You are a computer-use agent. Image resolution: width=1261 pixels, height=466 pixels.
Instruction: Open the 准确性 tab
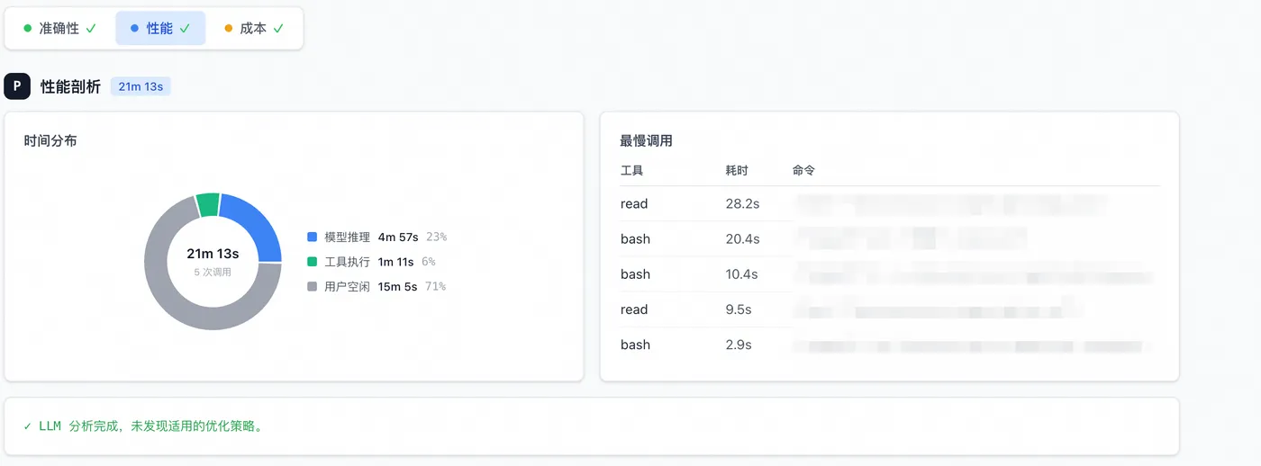coord(60,29)
